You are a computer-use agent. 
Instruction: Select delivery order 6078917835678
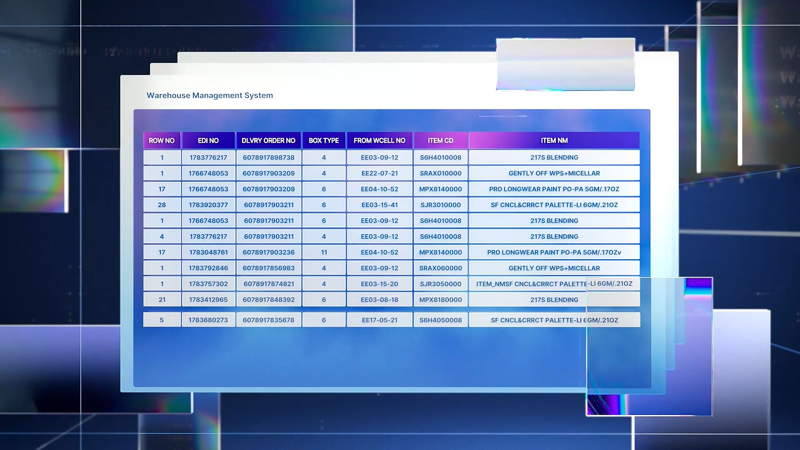(x=269, y=320)
